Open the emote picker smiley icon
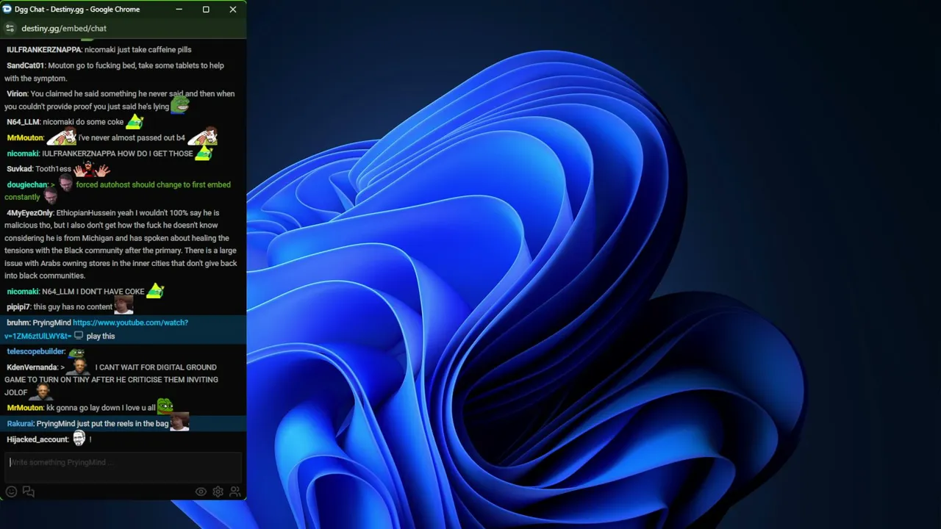Image resolution: width=941 pixels, height=529 pixels. point(11,492)
